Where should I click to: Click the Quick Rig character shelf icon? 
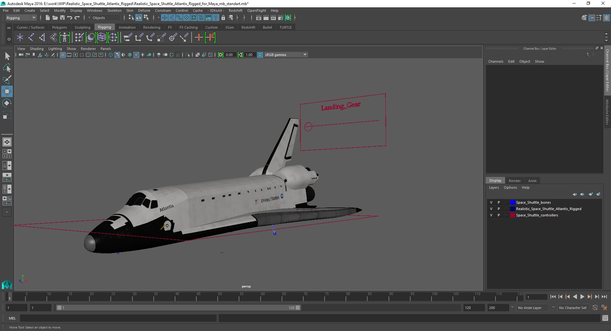65,38
